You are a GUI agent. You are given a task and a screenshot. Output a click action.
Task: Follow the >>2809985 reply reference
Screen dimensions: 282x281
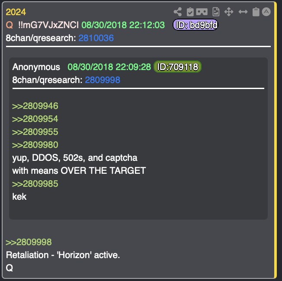tap(35, 184)
